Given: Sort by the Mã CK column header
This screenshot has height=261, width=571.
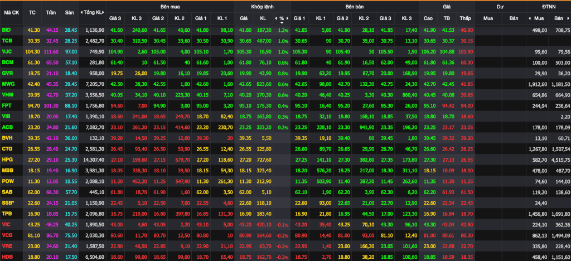Looking at the screenshot, I should (x=12, y=12).
